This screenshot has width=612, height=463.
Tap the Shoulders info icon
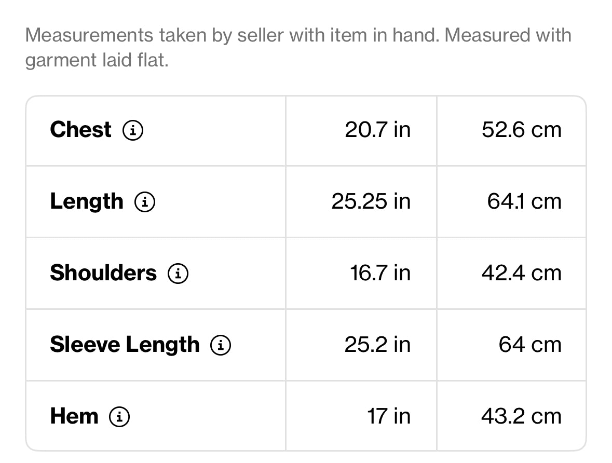[178, 273]
